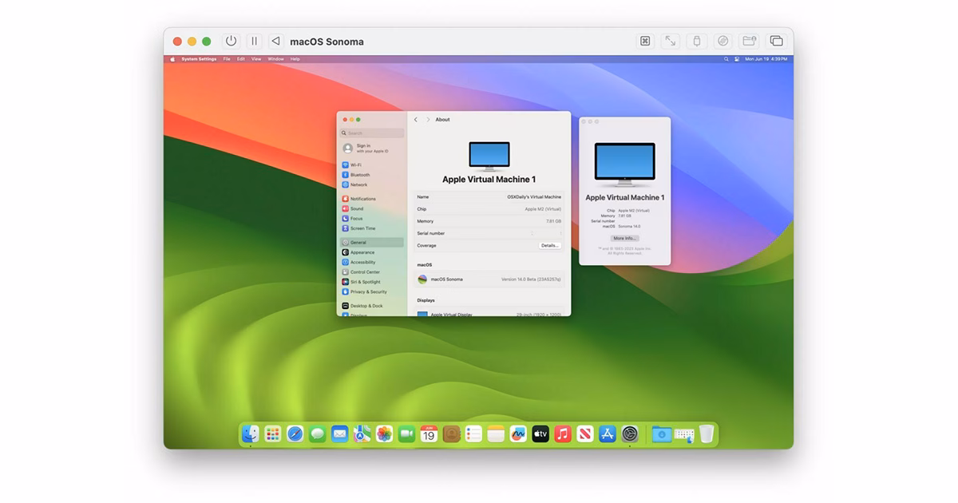Click the overlapping windows toolbar icon
Image resolution: width=958 pixels, height=503 pixels.
tap(776, 41)
